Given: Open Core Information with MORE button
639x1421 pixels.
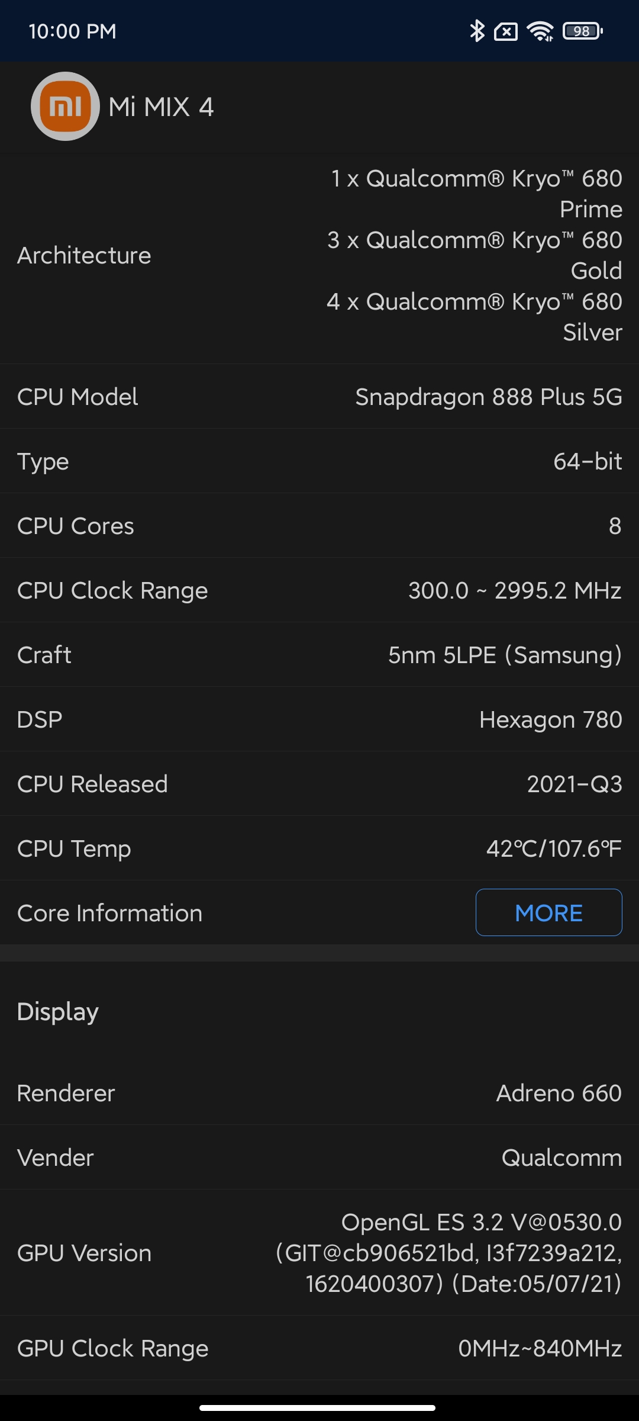Looking at the screenshot, I should (548, 912).
